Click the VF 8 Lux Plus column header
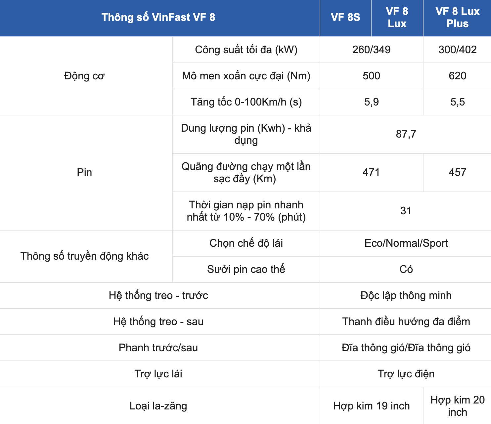The width and height of the screenshot is (491, 424). point(457,17)
